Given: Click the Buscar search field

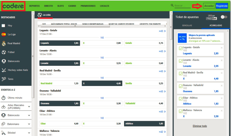Looking at the screenshot, I should tap(182, 6).
